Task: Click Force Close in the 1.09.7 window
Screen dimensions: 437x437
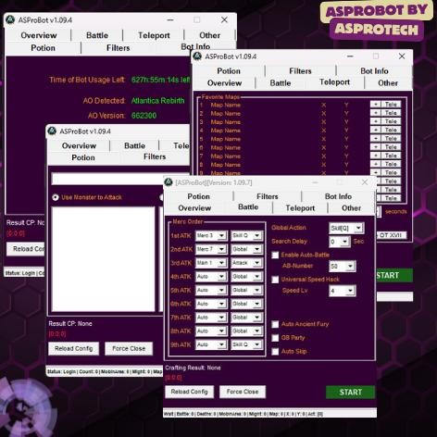Action: coord(243,392)
